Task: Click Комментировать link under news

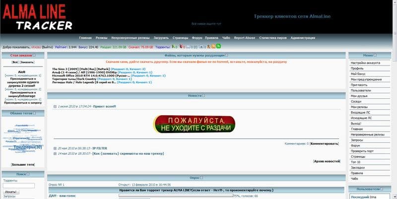Action: (325, 143)
